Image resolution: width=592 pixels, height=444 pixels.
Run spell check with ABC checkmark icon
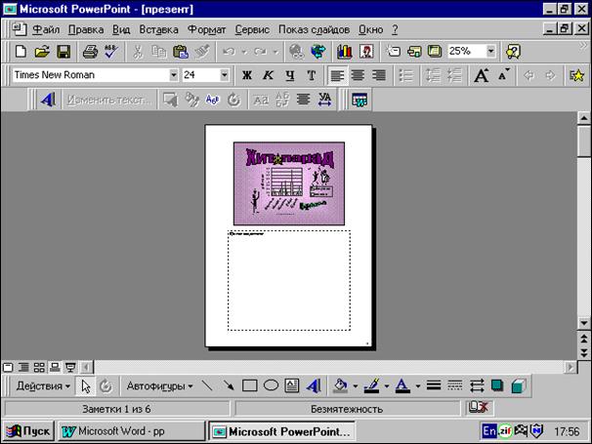(111, 51)
